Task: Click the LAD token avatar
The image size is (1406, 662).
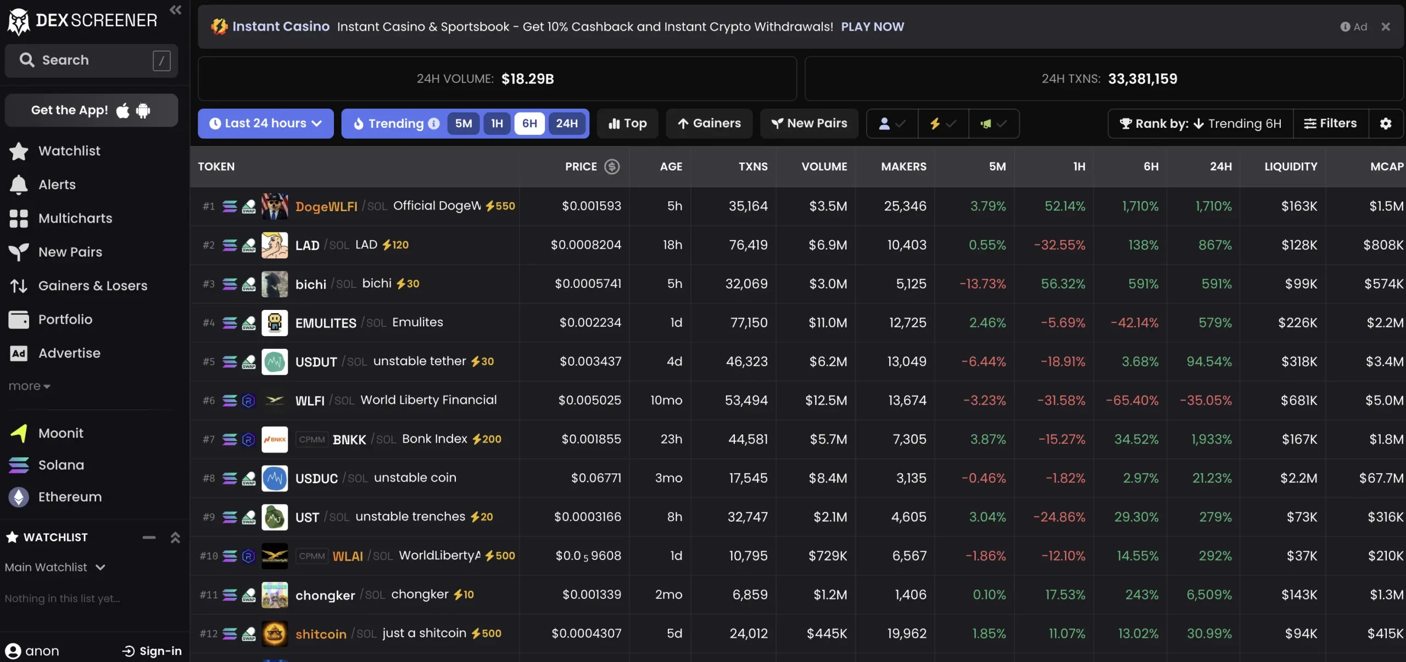Action: (275, 245)
